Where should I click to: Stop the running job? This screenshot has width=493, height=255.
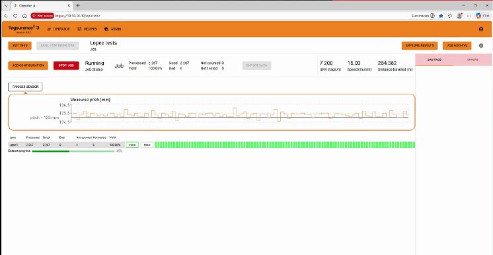click(66, 65)
